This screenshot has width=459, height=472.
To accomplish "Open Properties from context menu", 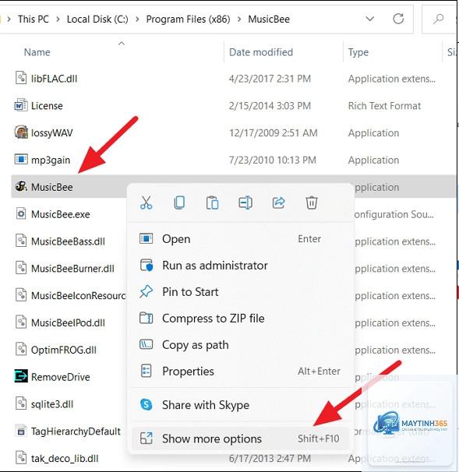I will (241, 372).
